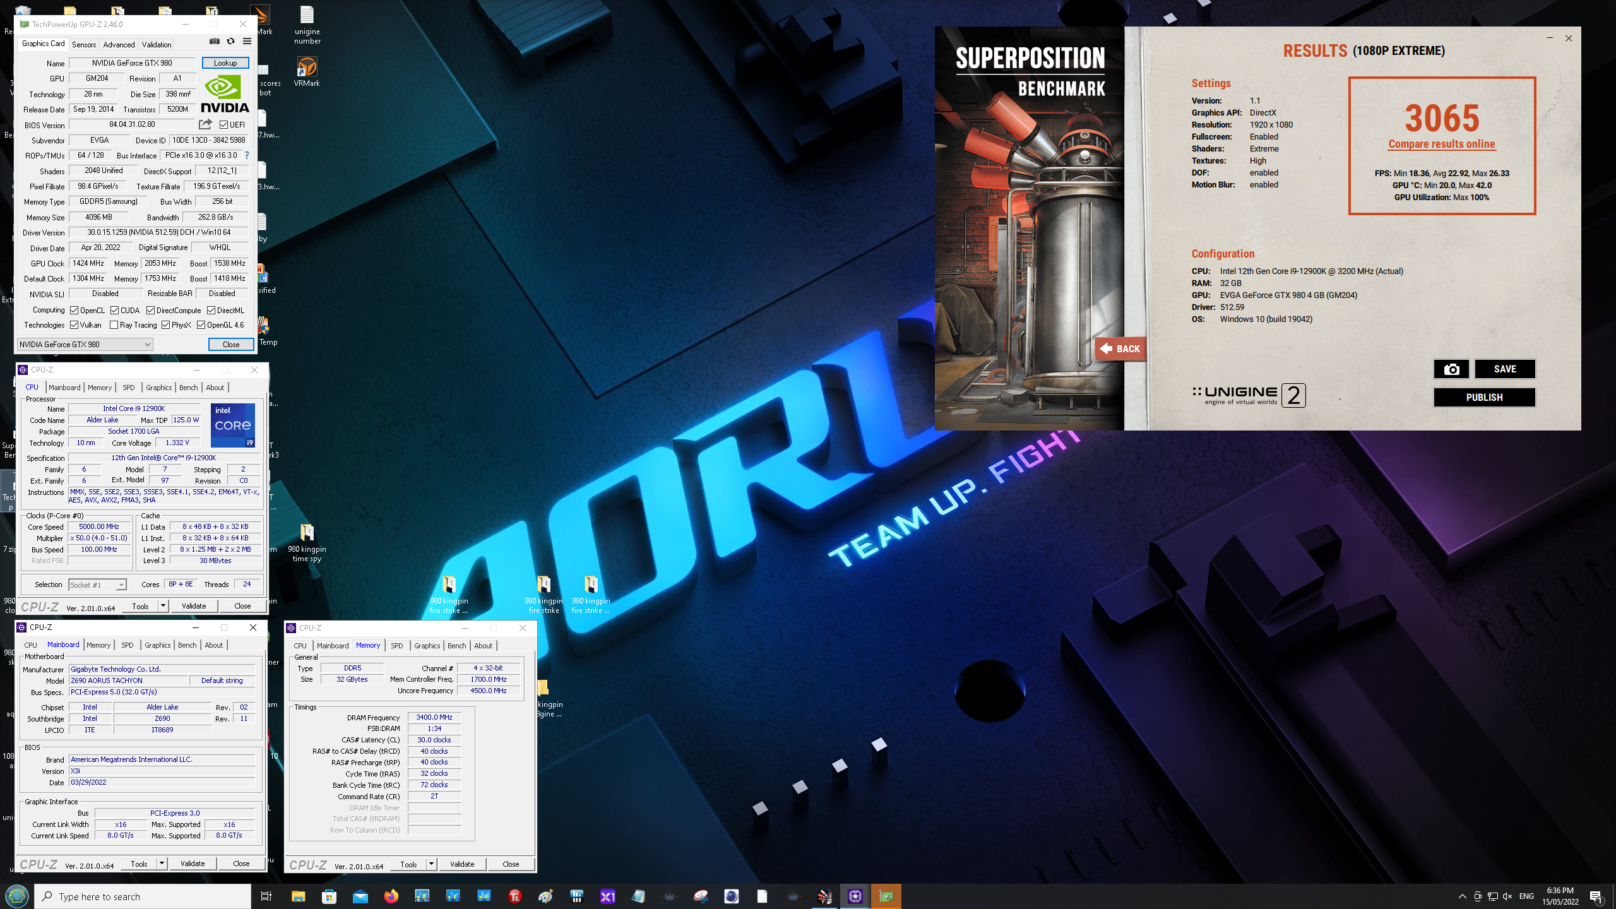This screenshot has width=1616, height=909.
Task: Click the GPU Clock 1424 MHz field
Action: coord(88,263)
